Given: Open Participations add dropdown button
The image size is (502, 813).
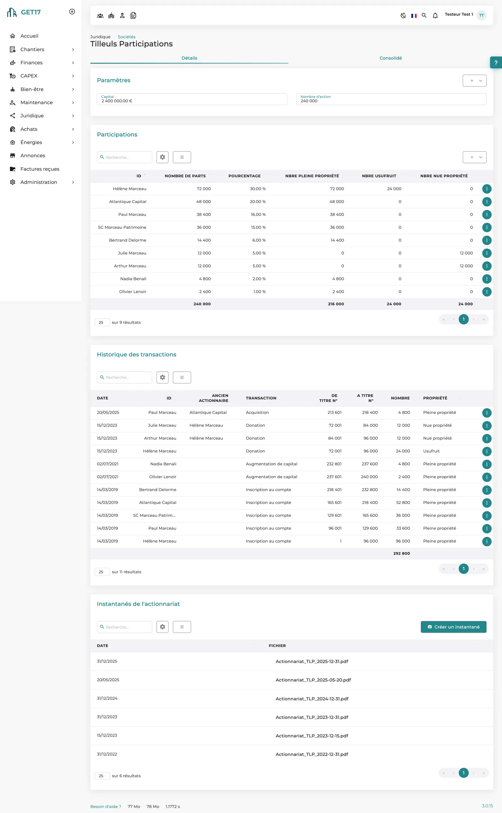Looking at the screenshot, I should pyautogui.click(x=474, y=157).
